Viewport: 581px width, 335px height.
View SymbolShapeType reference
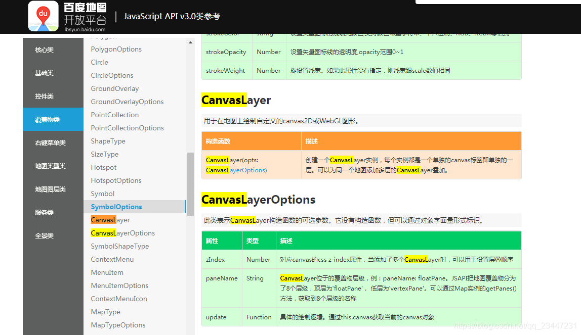point(119,246)
